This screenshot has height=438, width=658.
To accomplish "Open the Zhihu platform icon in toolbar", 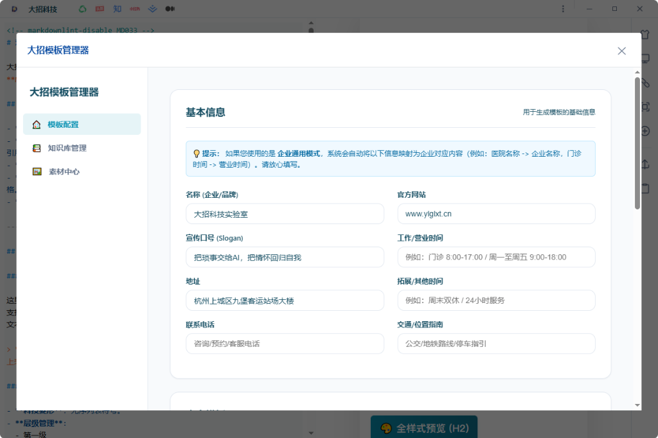I will 118,8.
